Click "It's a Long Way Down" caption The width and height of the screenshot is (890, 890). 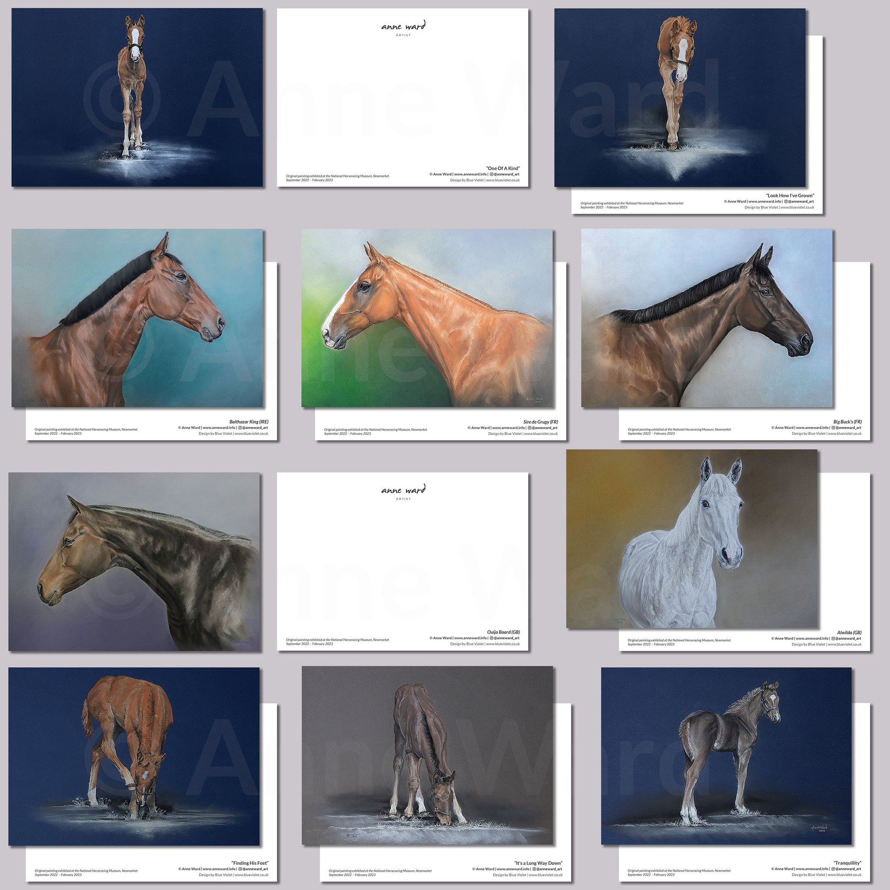[538, 863]
